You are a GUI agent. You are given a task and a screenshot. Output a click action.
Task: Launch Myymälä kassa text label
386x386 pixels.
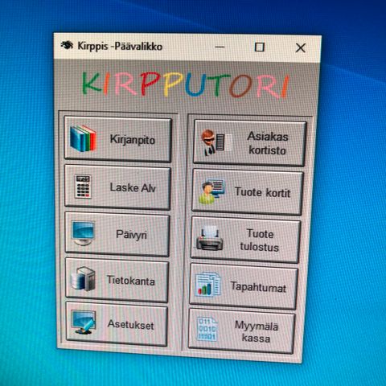click(x=257, y=332)
